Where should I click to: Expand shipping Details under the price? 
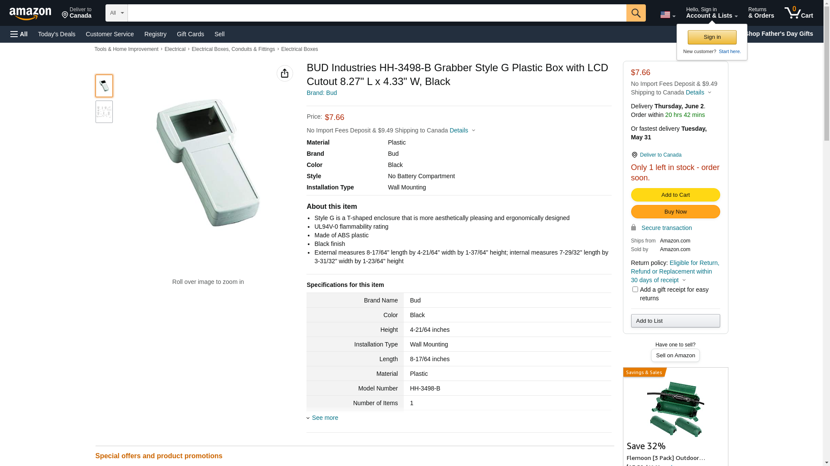[x=462, y=130]
